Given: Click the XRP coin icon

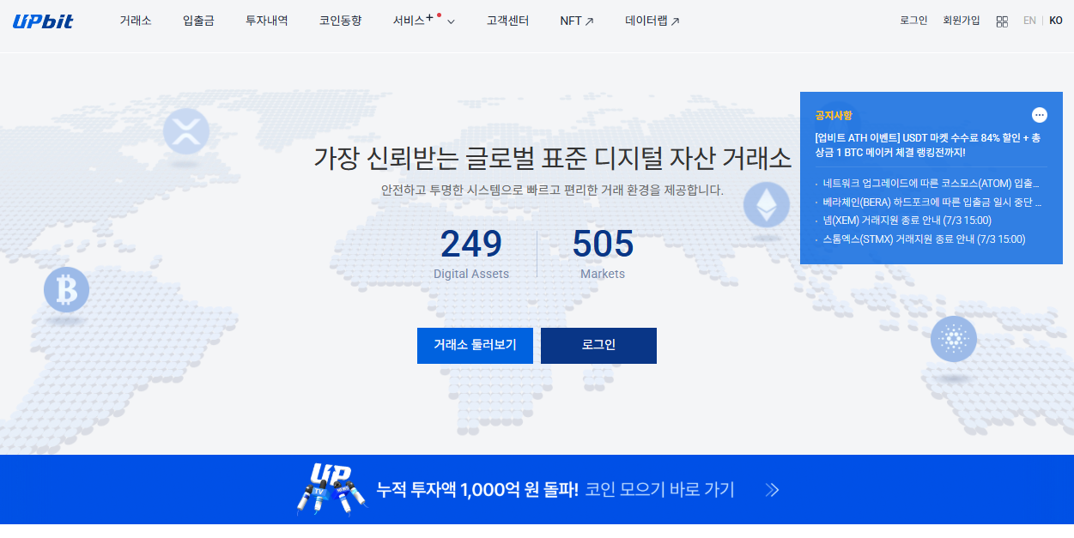Looking at the screenshot, I should (x=186, y=131).
